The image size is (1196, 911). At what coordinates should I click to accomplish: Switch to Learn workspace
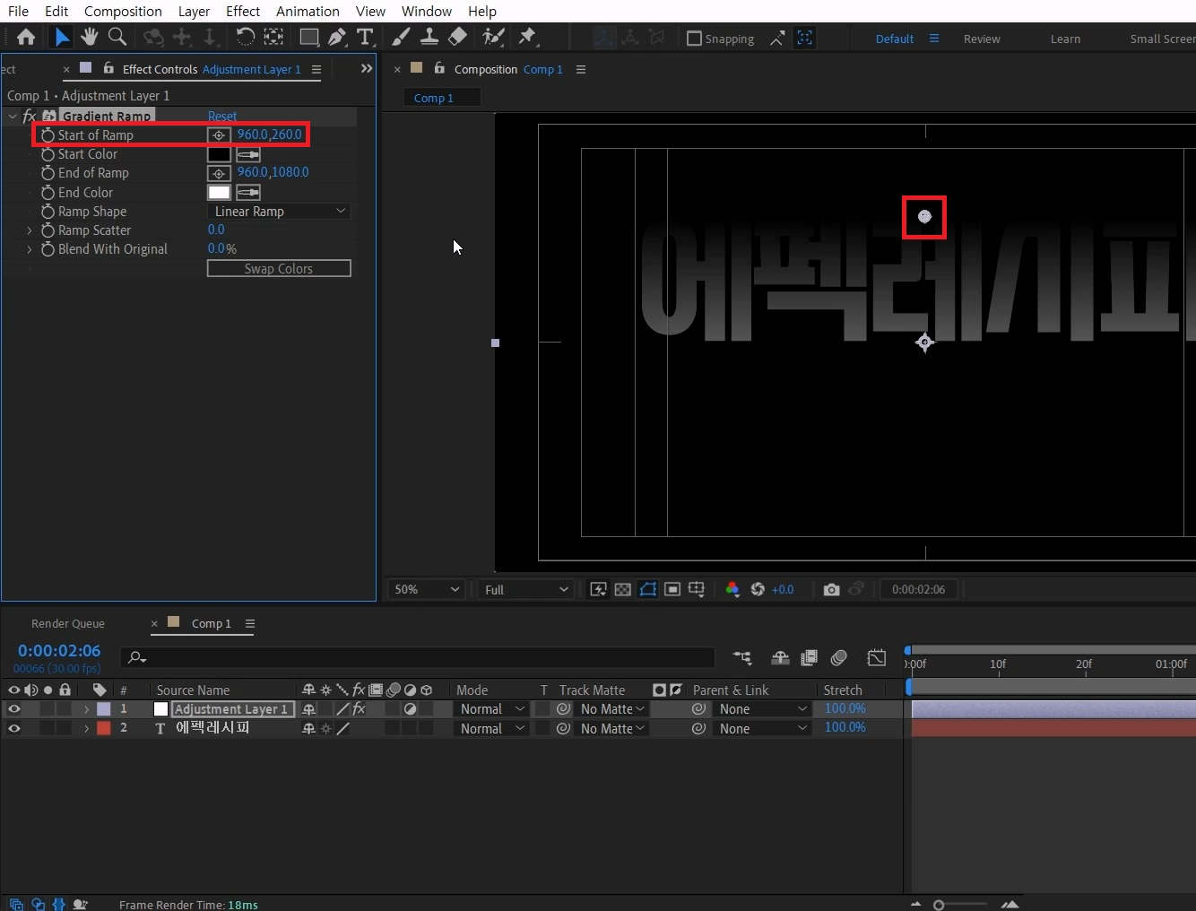(x=1065, y=39)
